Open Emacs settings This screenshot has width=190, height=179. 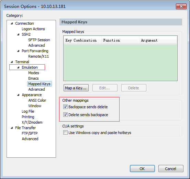coord(33,78)
